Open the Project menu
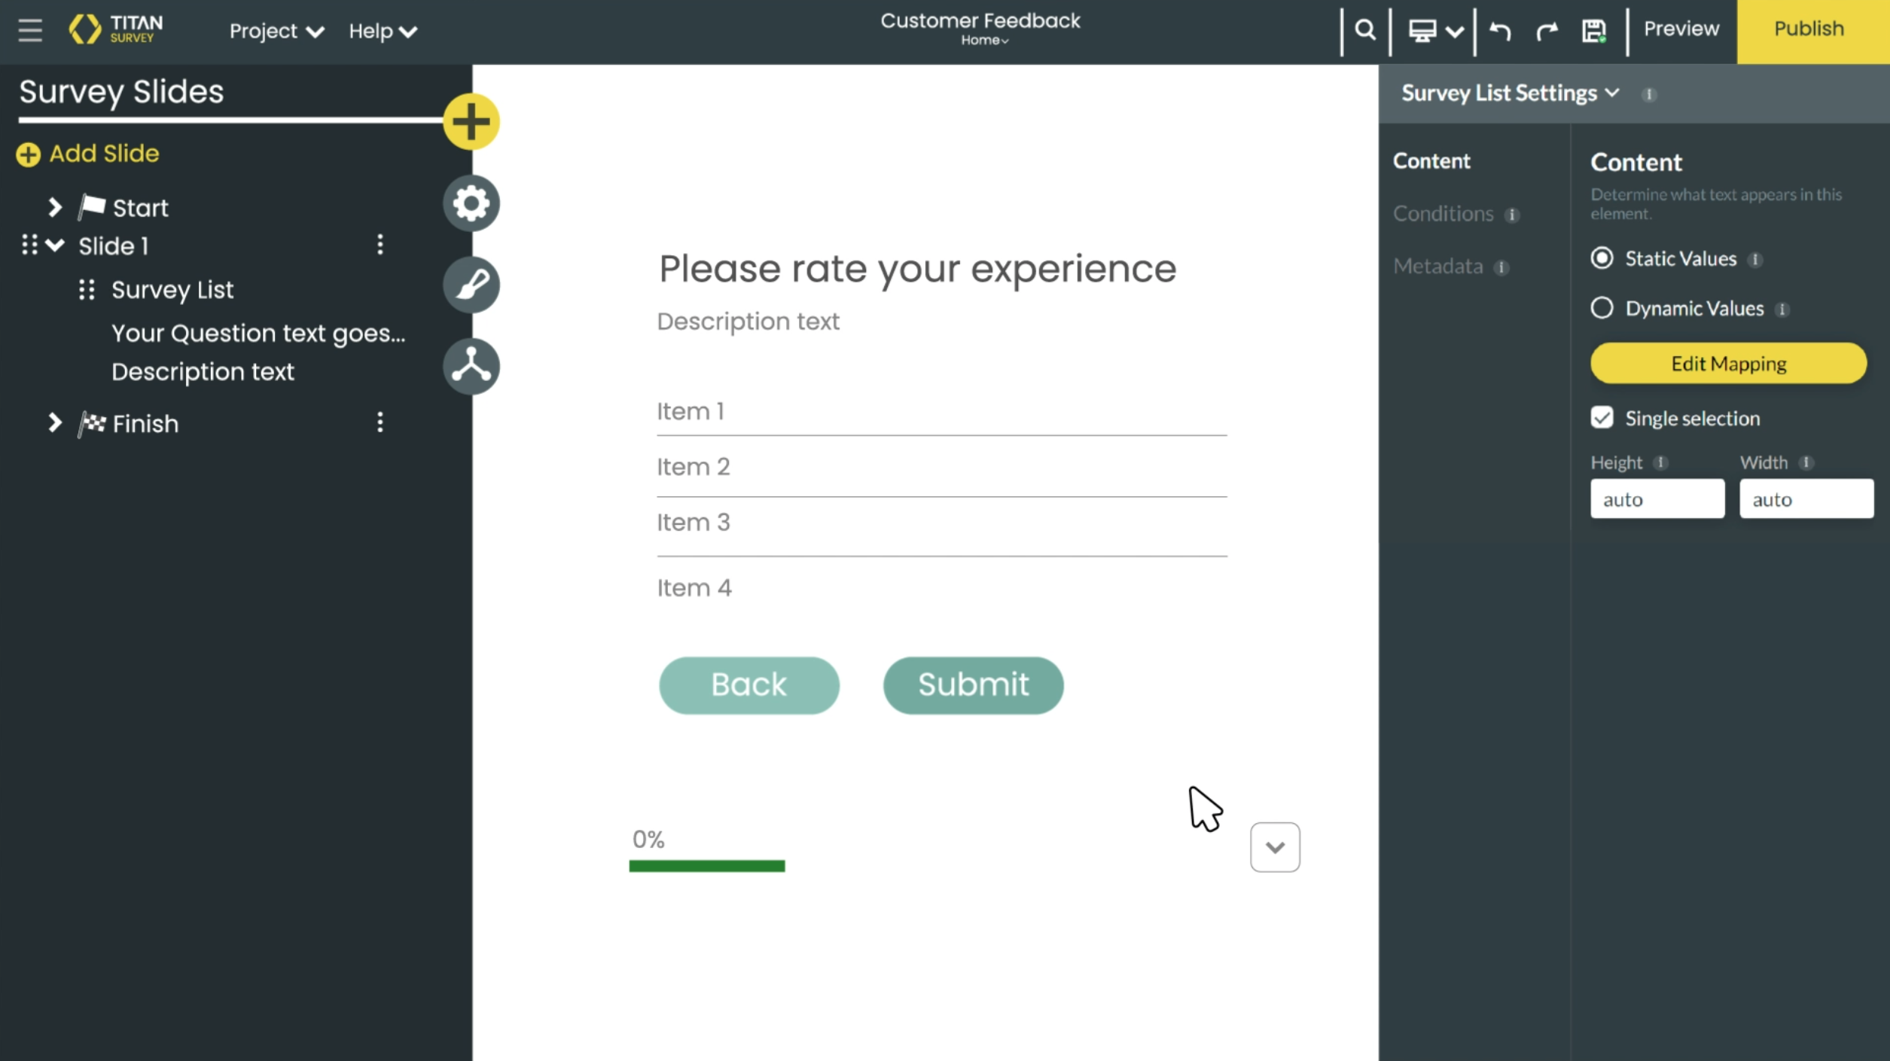This screenshot has width=1890, height=1061. click(276, 31)
